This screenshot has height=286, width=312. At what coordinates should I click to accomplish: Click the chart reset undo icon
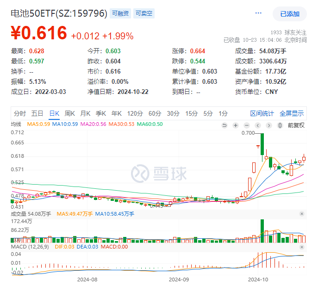click(x=225, y=125)
